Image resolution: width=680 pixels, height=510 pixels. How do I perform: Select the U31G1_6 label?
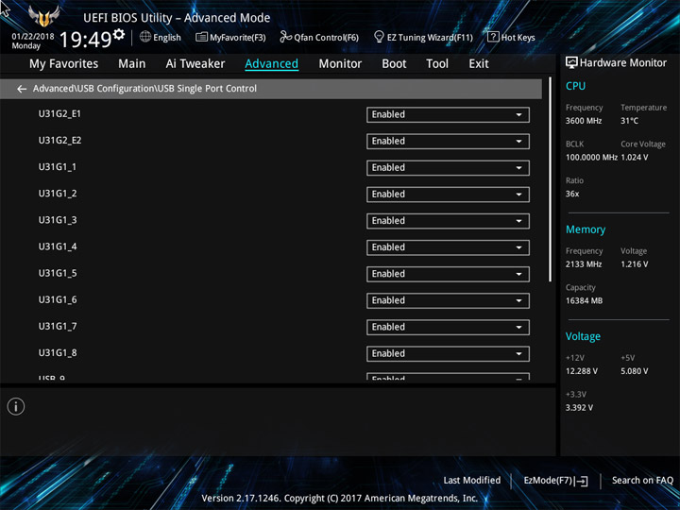point(58,299)
